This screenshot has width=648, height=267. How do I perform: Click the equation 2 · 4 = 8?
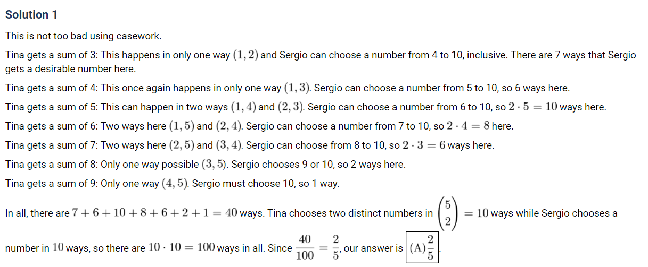pos(465,126)
